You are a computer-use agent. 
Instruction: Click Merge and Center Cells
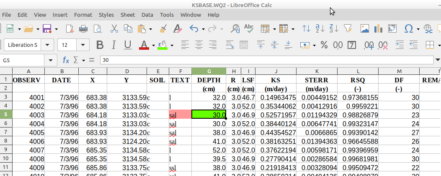(x=244, y=45)
